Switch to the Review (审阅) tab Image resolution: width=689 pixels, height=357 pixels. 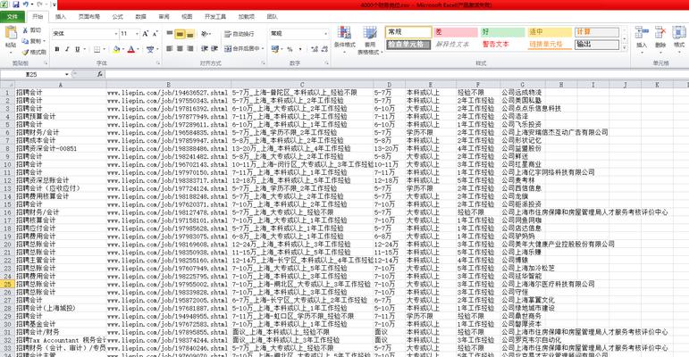(x=164, y=17)
